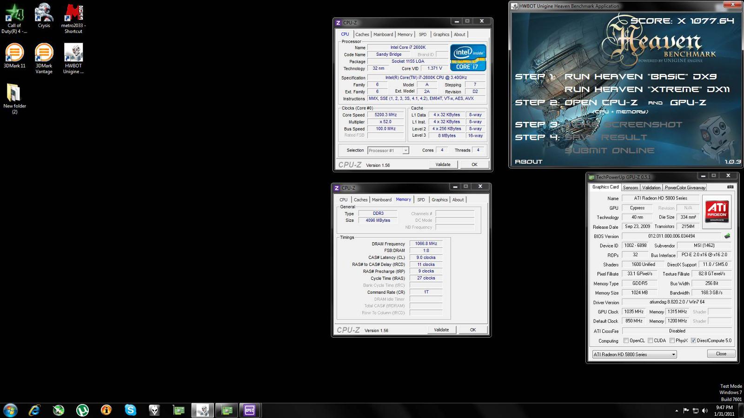Click Take Screenshot step in Heaven app
This screenshot has width=744, height=418.
[623, 125]
